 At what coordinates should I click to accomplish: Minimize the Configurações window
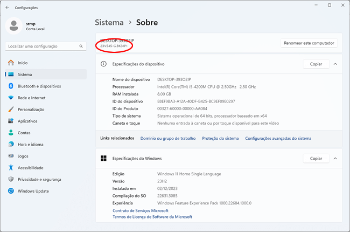coord(316,5)
